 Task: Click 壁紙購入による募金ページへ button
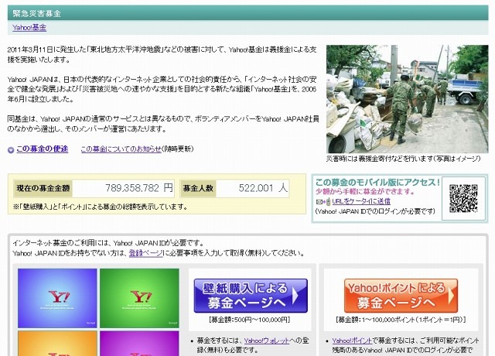click(251, 296)
